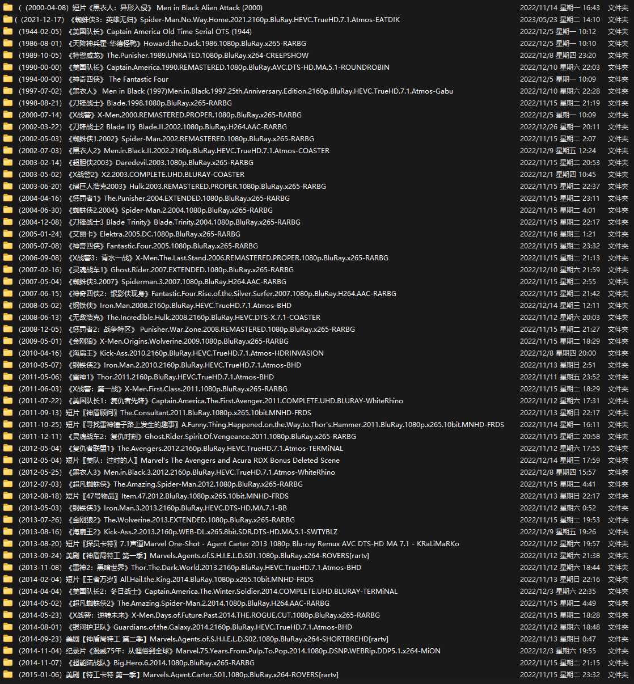This screenshot has width=634, height=684.
Task: Select folder icon of Blade.1998.1080p
Action: pyautogui.click(x=7, y=103)
